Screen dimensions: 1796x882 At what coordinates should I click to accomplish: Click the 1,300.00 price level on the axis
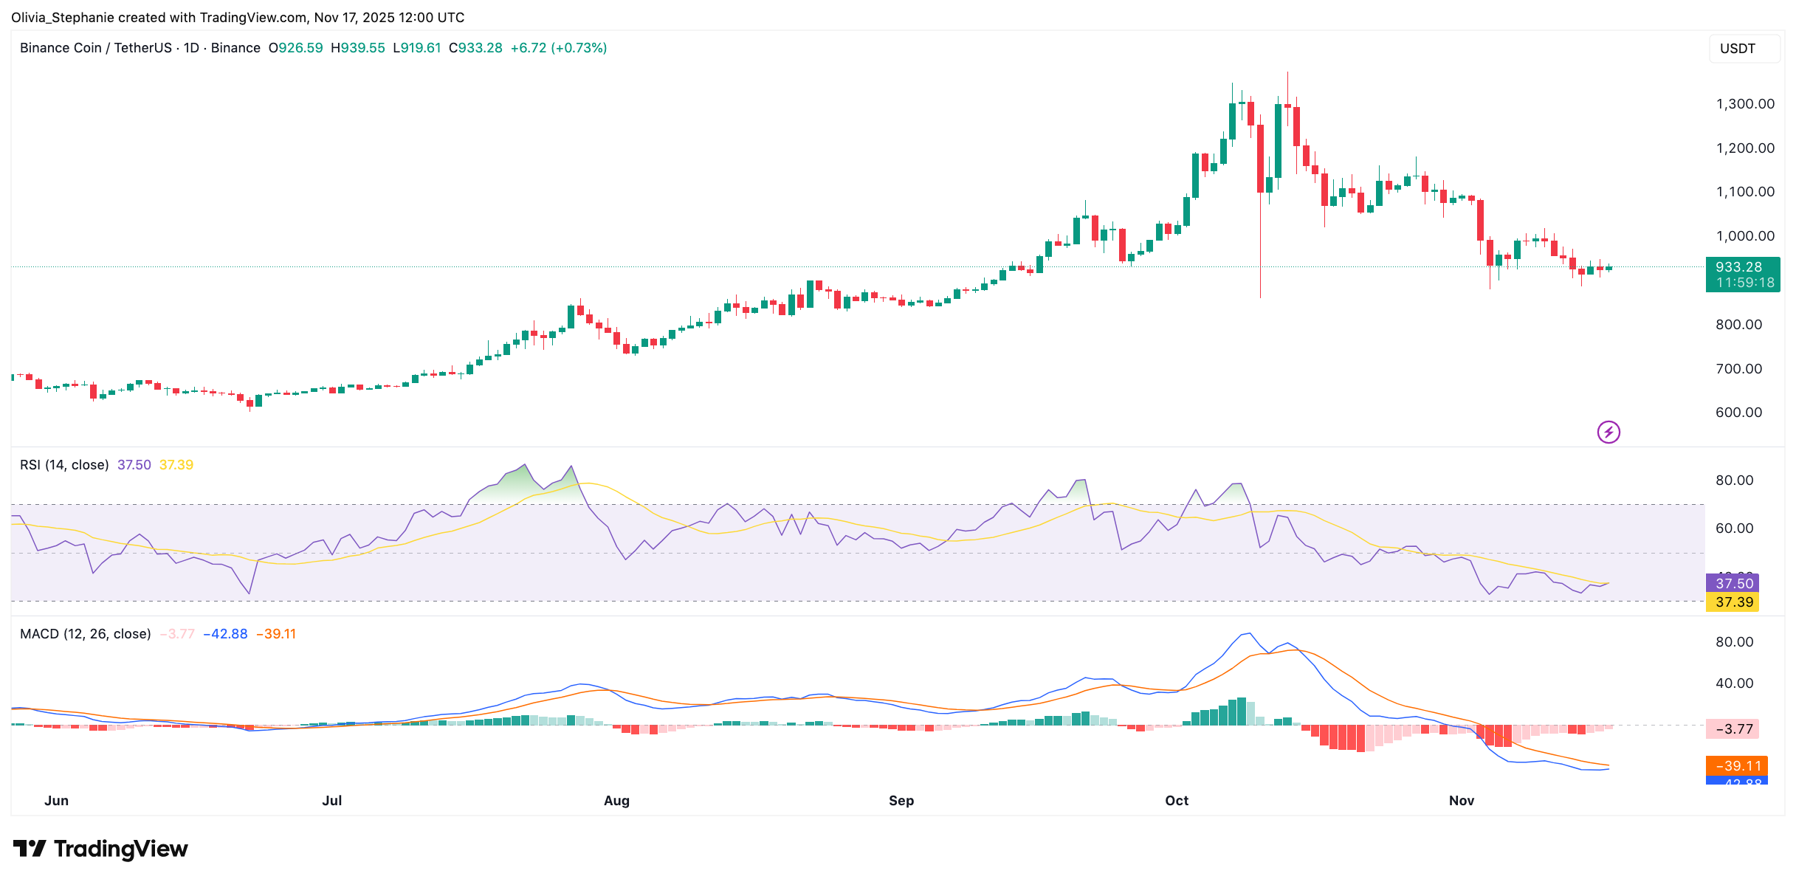1747,104
